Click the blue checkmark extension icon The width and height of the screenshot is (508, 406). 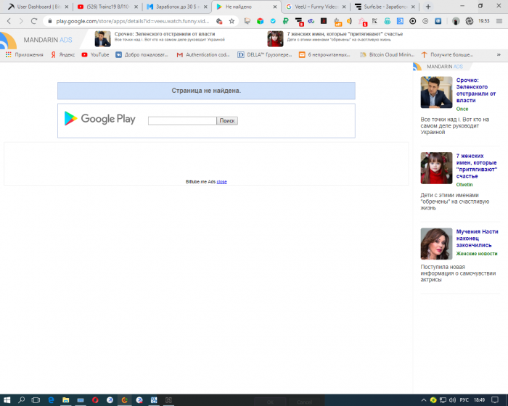coord(273,21)
